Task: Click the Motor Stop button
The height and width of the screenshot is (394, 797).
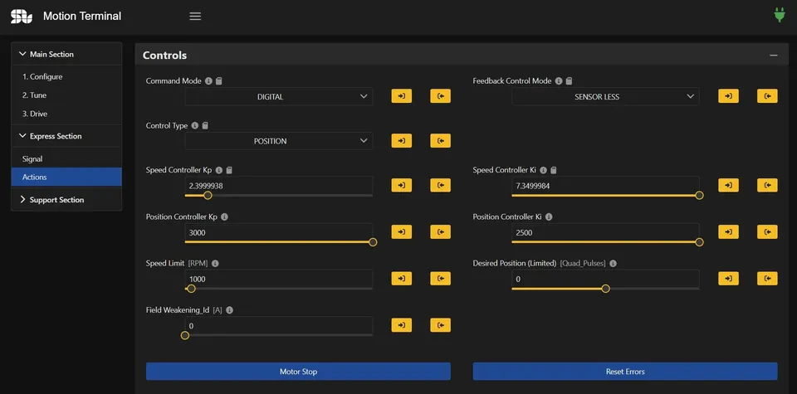Action: pos(298,372)
